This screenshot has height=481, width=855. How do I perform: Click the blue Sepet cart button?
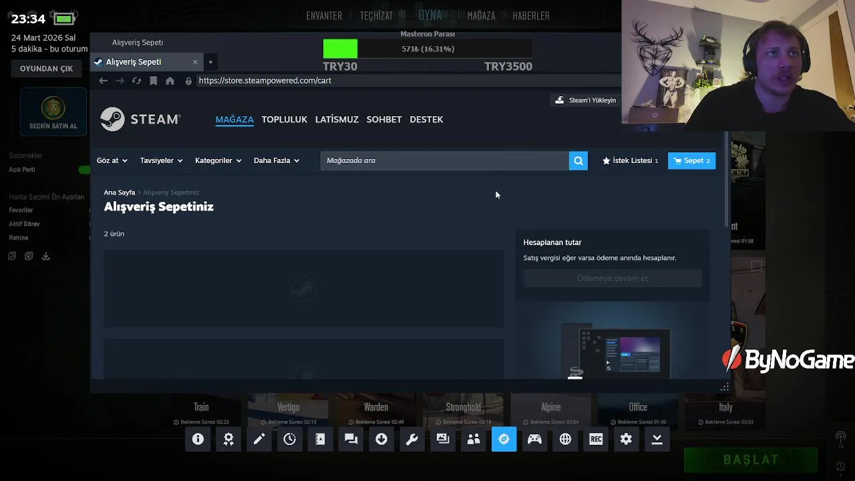coord(691,160)
